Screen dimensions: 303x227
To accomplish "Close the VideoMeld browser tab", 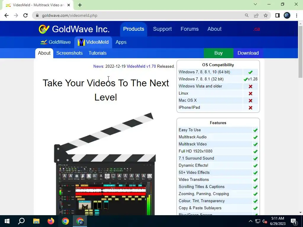I will (69, 5).
